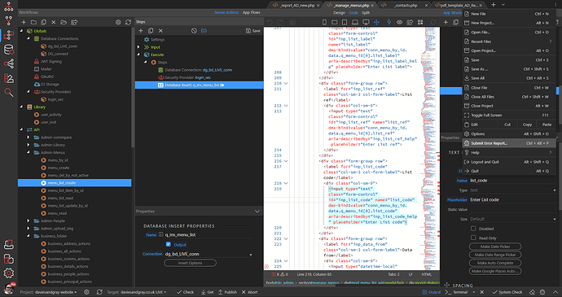Click the user avatar icon
Screen dimensions: 562x297
(x=9, y=288)
